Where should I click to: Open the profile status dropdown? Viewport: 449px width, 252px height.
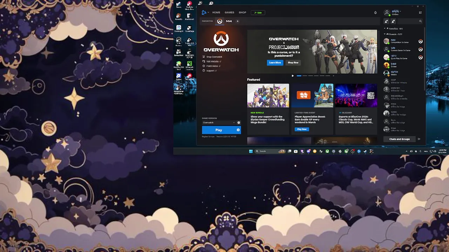click(396, 12)
